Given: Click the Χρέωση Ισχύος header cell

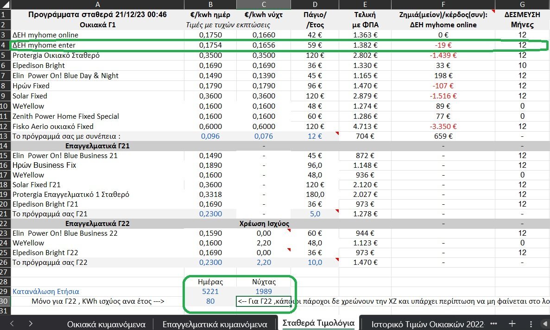Looking at the screenshot, I should tap(264, 224).
